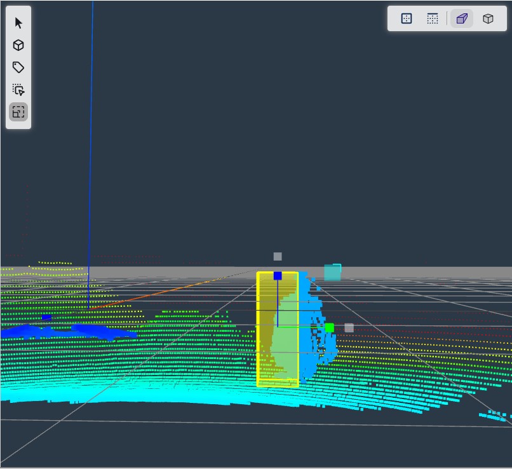Click the gray handle right of green handle
Image resolution: width=512 pixels, height=469 pixels.
349,328
